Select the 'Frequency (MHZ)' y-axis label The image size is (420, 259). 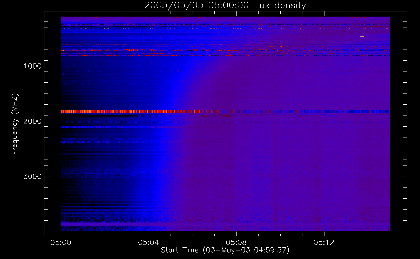15,124
